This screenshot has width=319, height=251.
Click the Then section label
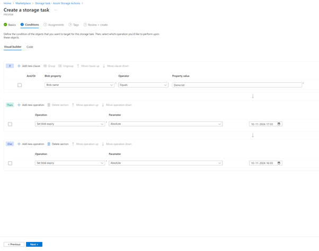(x=10, y=105)
